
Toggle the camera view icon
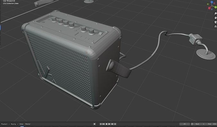click(x=215, y=22)
